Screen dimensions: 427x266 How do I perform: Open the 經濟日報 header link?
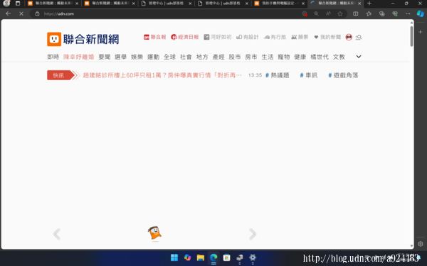(x=185, y=37)
